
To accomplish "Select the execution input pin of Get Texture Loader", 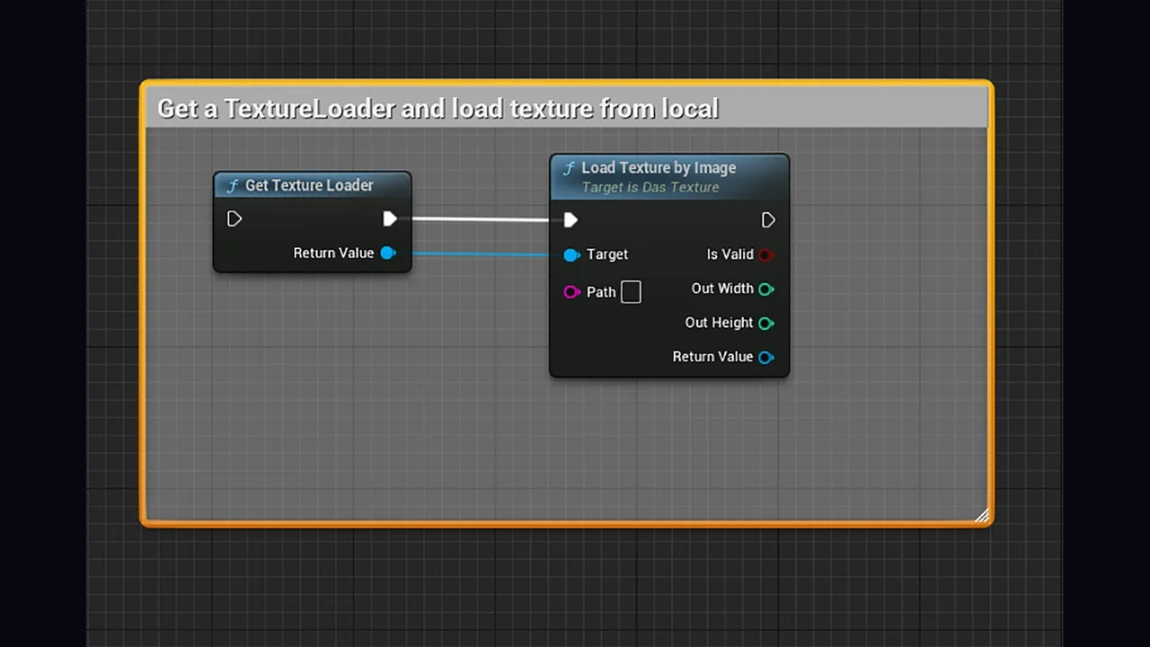I will coord(234,218).
